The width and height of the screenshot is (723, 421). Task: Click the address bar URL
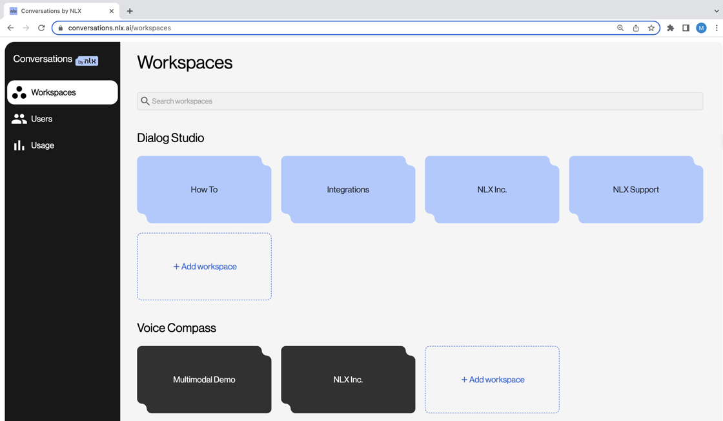pyautogui.click(x=119, y=28)
